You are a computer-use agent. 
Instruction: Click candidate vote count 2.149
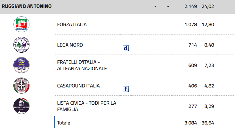pyautogui.click(x=190, y=6)
